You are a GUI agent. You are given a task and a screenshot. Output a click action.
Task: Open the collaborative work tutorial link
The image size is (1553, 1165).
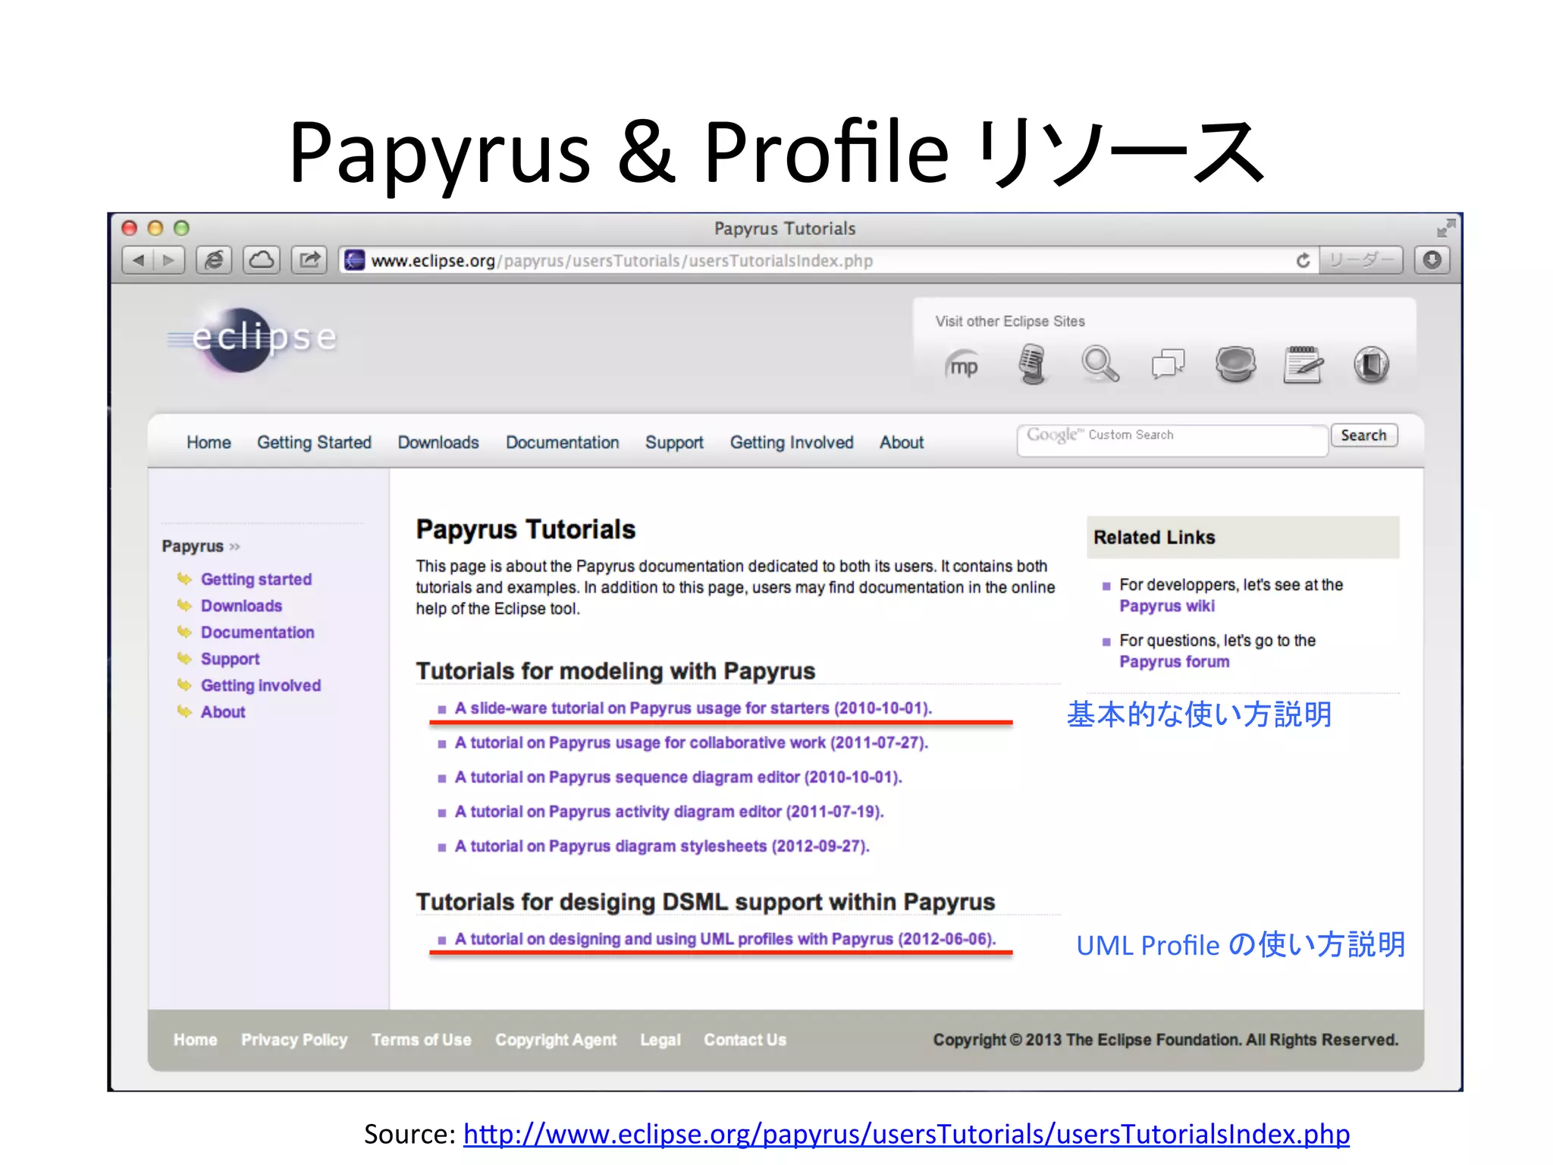[692, 743]
